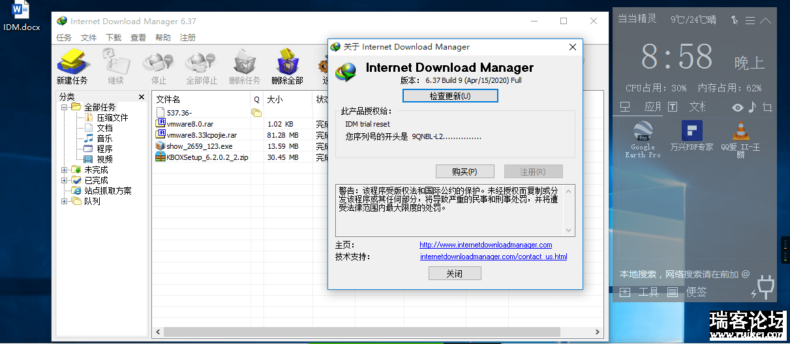Image resolution: width=790 pixels, height=344 pixels.
Task: Sort by the 大小 column header
Action: 288,99
